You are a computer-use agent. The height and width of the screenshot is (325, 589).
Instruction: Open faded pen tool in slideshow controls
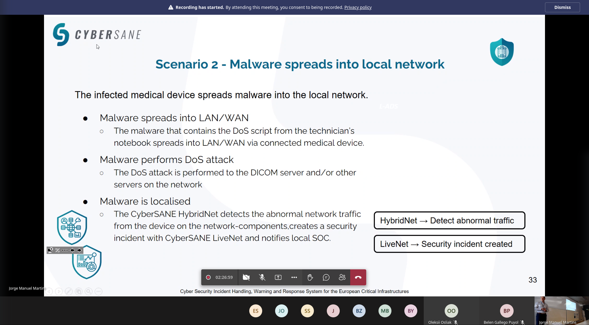(x=69, y=291)
